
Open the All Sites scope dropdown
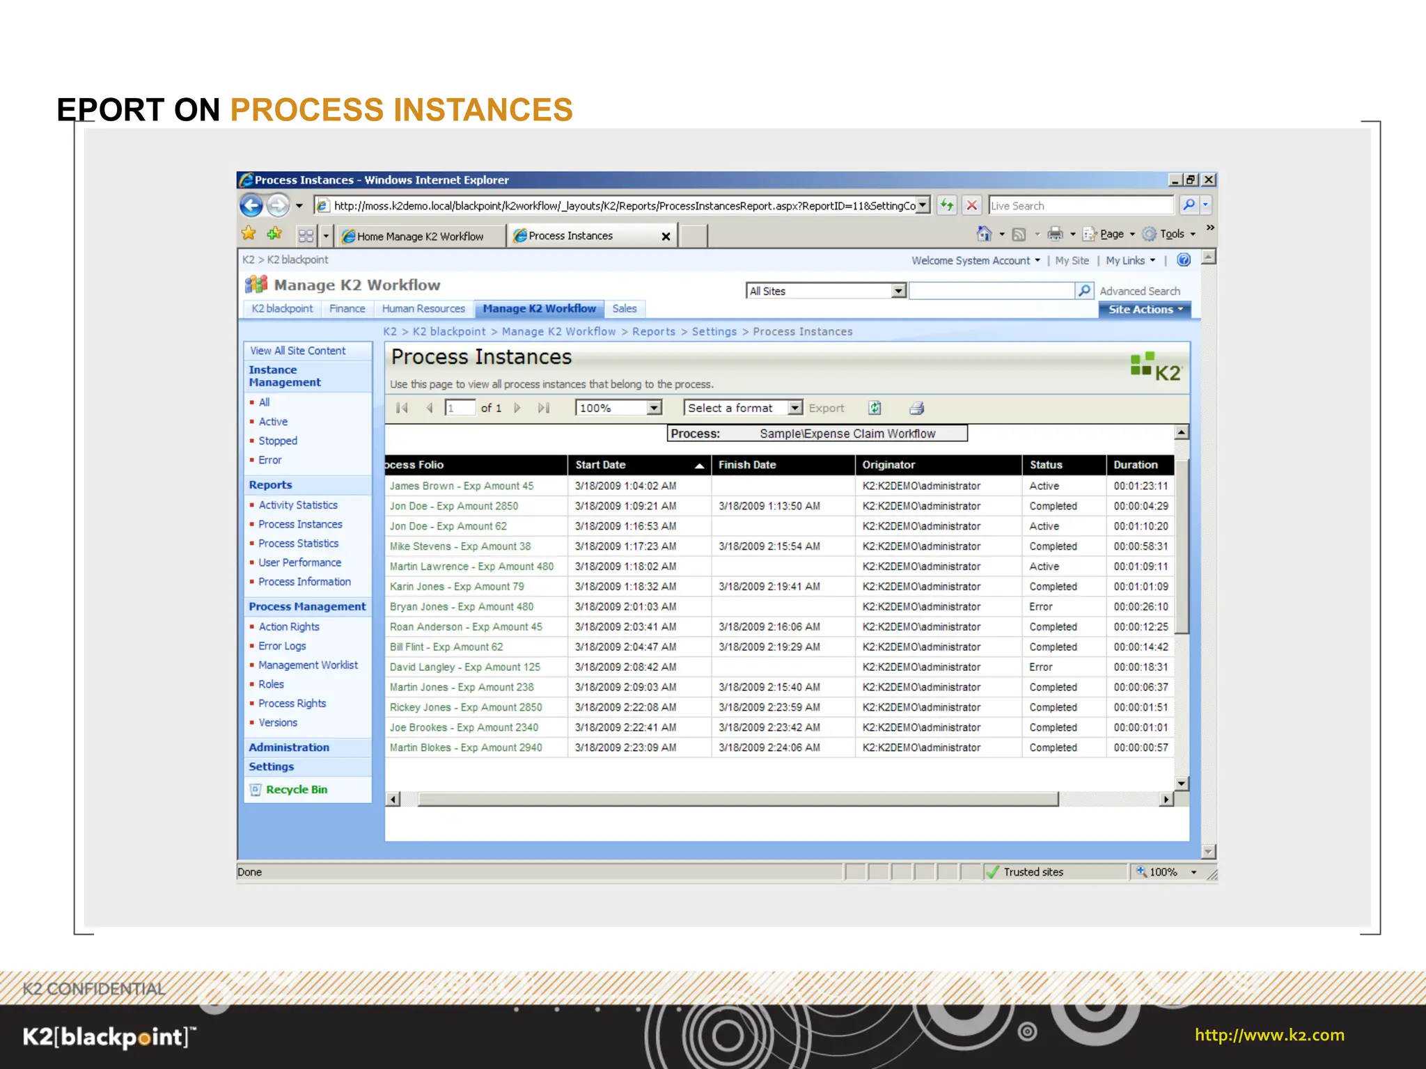[x=899, y=291]
